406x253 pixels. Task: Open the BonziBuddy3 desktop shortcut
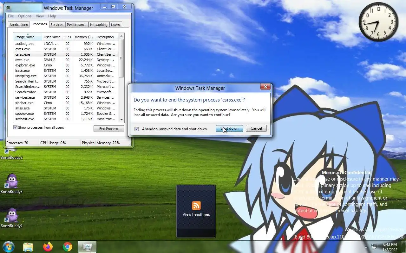[x=12, y=184]
